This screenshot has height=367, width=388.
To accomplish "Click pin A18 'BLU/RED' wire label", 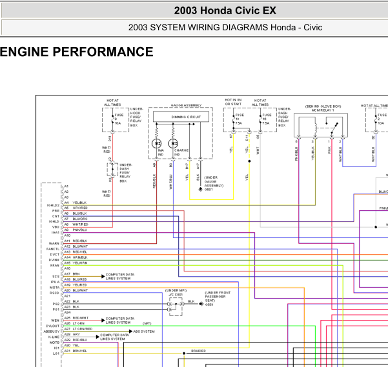I will [79, 279].
